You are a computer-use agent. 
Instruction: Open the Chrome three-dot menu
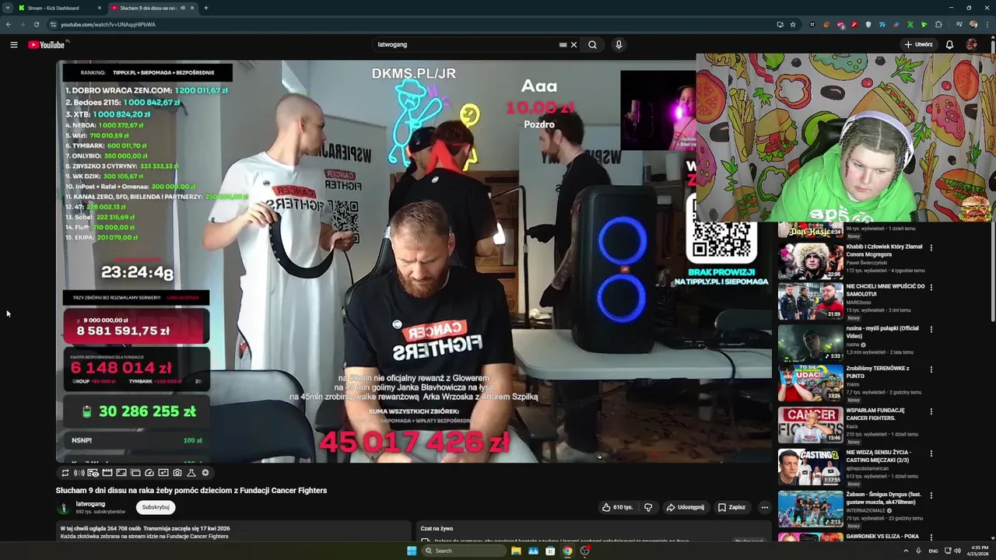(987, 24)
